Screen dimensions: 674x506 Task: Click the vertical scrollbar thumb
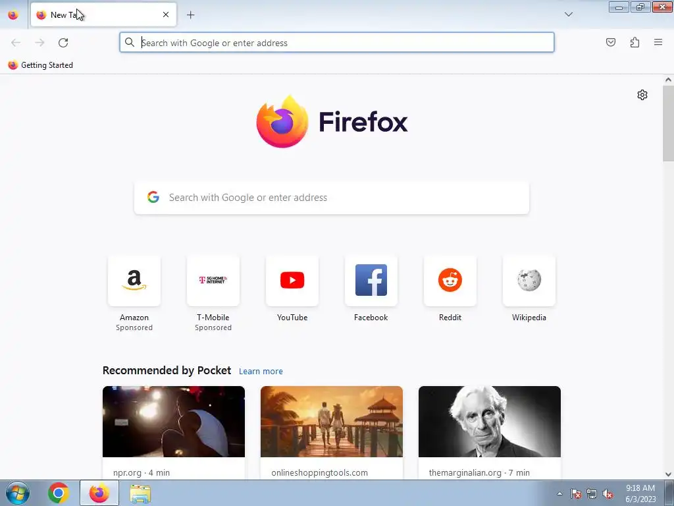pos(668,124)
